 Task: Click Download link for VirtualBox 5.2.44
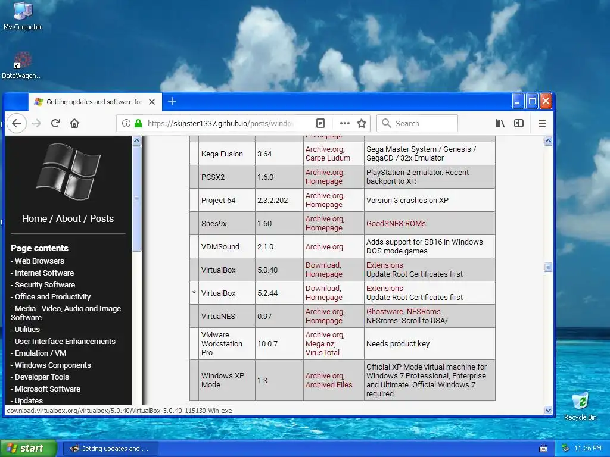tap(322, 289)
